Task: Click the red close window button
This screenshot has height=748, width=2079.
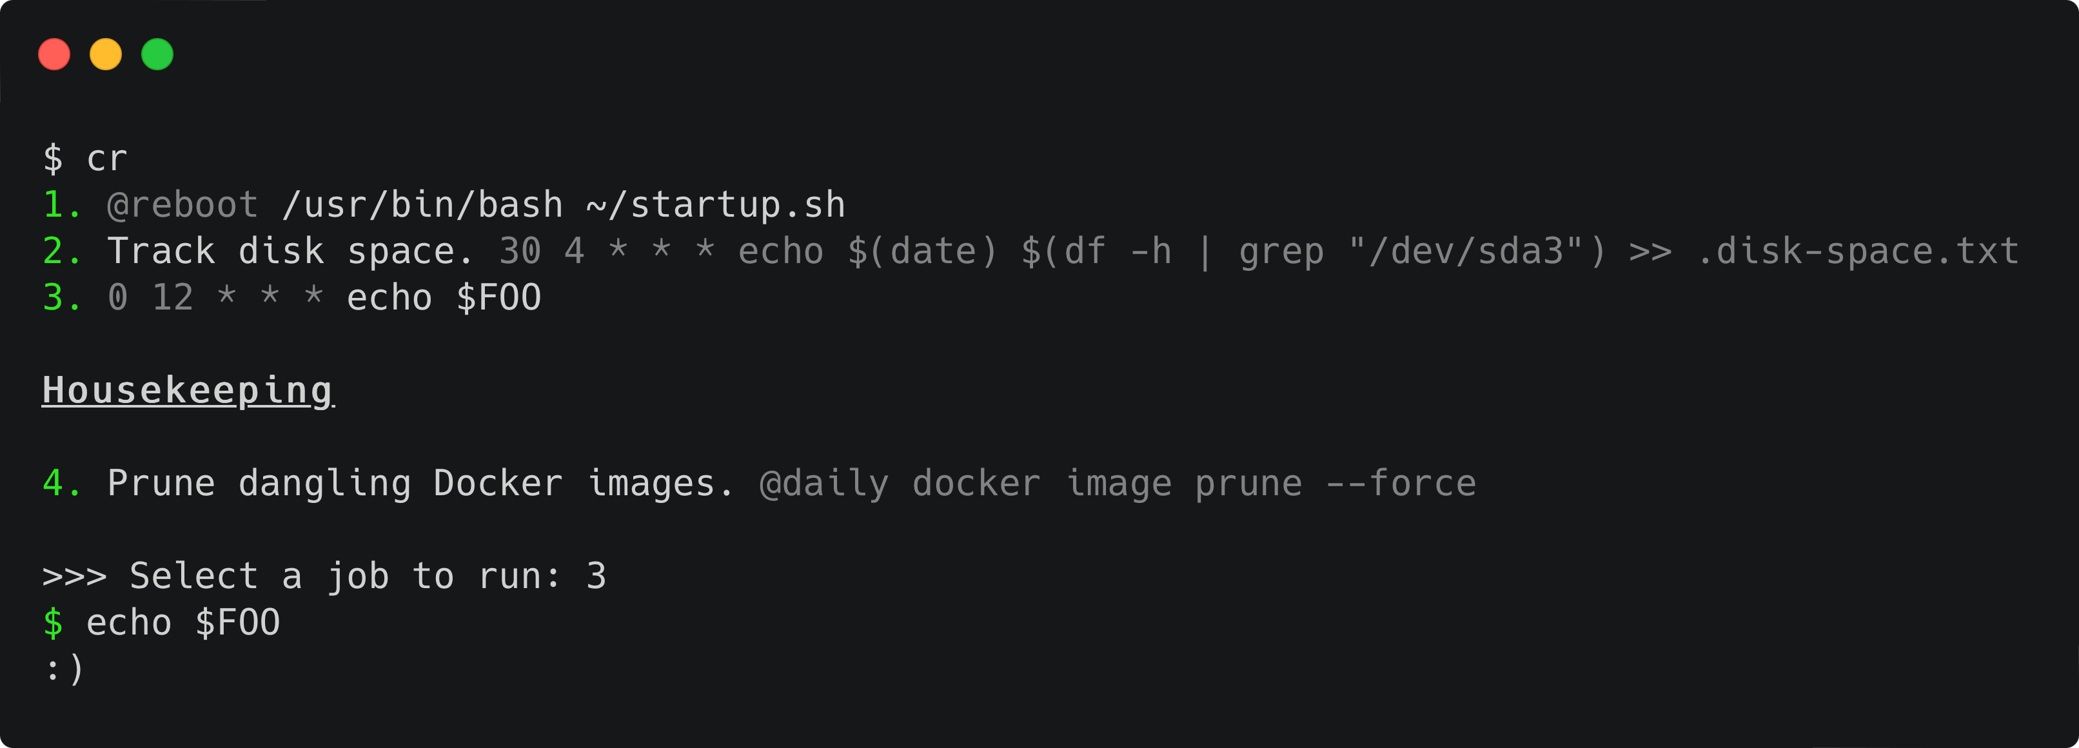Action: pos(54,54)
